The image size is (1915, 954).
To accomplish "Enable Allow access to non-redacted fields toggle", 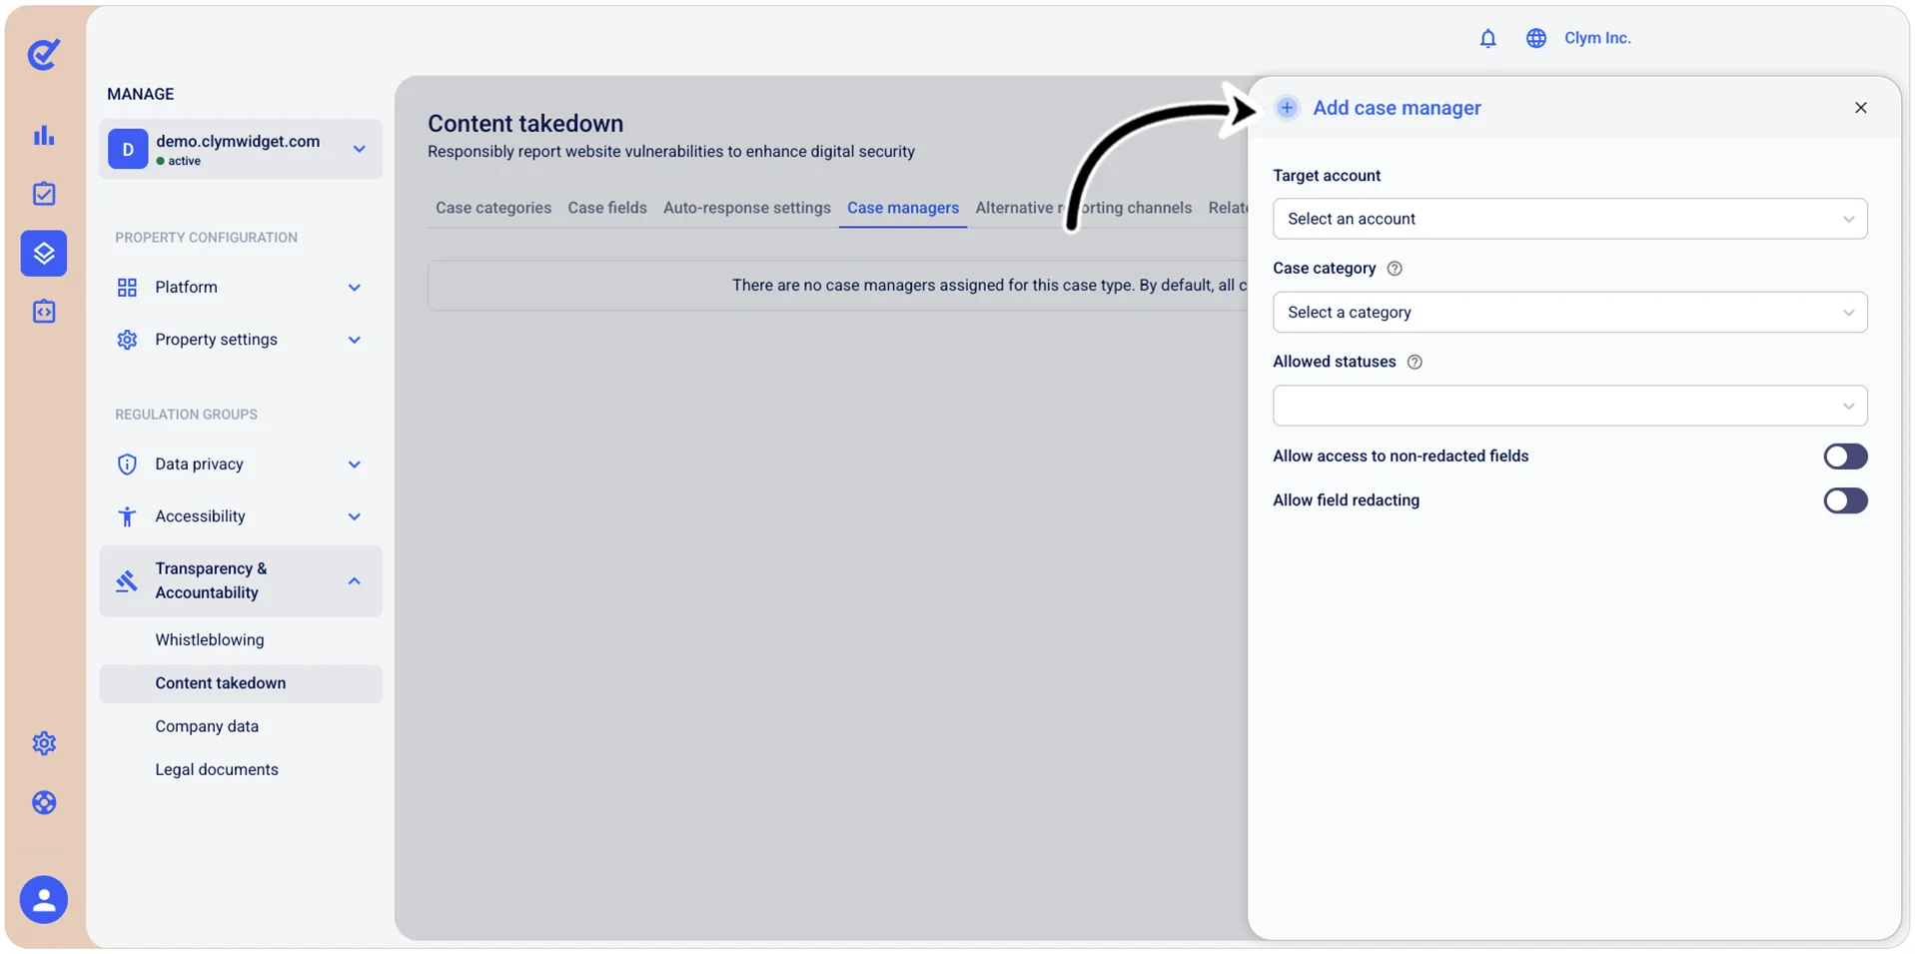I will pos(1844,457).
